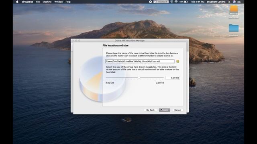Click the virtual hard disk file path field
Screen dimensions: 257x144
pyautogui.click(x=140, y=61)
